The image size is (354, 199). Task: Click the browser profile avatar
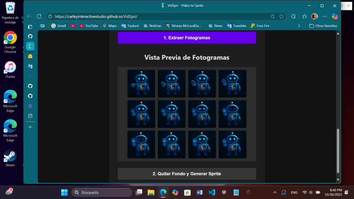coord(314,16)
